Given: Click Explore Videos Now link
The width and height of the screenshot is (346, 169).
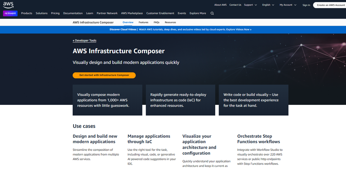Looking at the screenshot, I should tap(238, 29).
